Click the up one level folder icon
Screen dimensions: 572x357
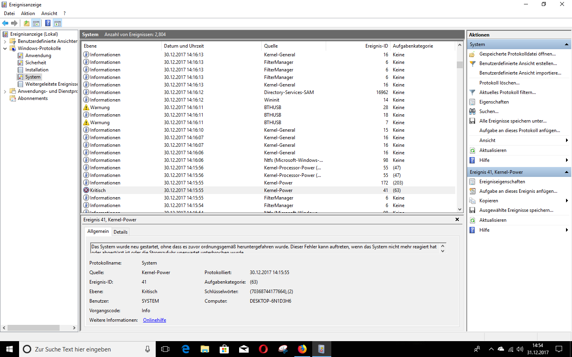(x=27, y=23)
